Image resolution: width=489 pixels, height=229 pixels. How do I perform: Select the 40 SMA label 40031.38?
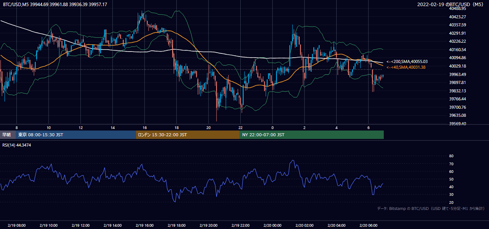(406, 67)
